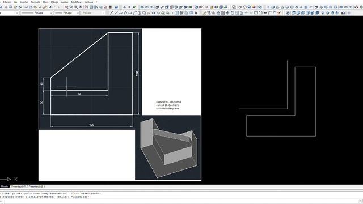Image resolution: width=363 pixels, height=204 pixels.
Task: Select the Polyline tool
Action: [x=121, y=13]
